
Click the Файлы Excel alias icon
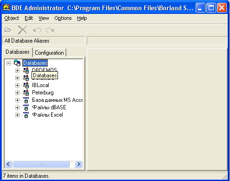pyautogui.click(x=26, y=115)
